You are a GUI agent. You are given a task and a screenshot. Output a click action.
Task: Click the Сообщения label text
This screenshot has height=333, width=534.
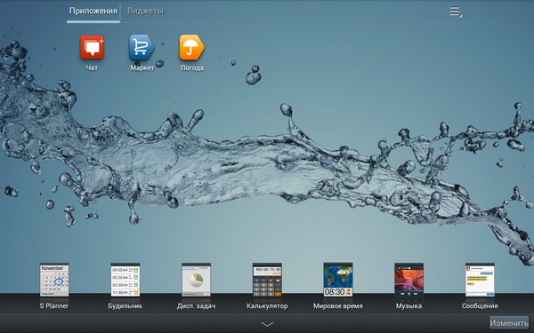point(480,306)
